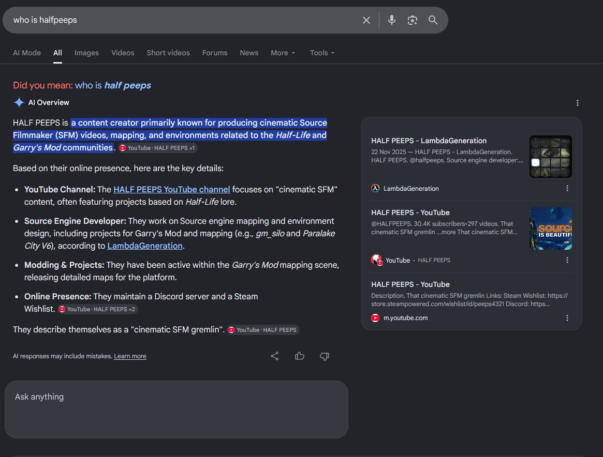Open YouTube · HALF PEEPS +1 citation chip
The width and height of the screenshot is (603, 457).
(157, 148)
